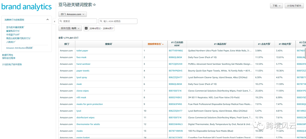Open 重复购买行为 in the sidebar
The width and height of the screenshot is (306, 139).
(x=13, y=31)
